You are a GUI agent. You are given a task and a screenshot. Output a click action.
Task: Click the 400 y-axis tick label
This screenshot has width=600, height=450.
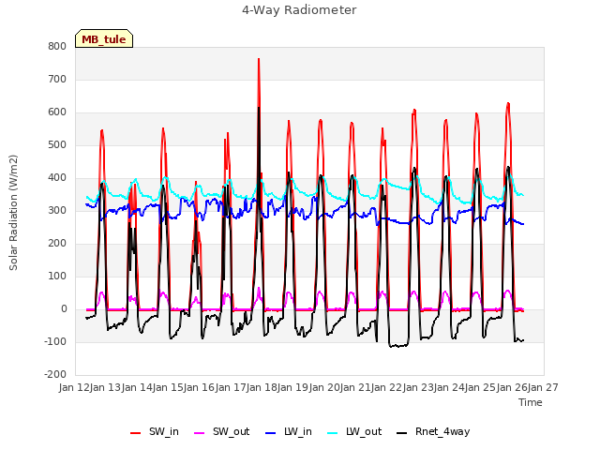[57, 178]
